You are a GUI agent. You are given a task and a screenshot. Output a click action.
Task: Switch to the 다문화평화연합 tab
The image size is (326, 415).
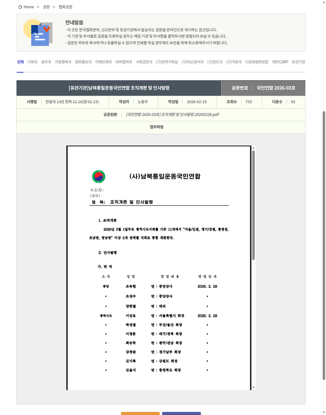(257, 62)
